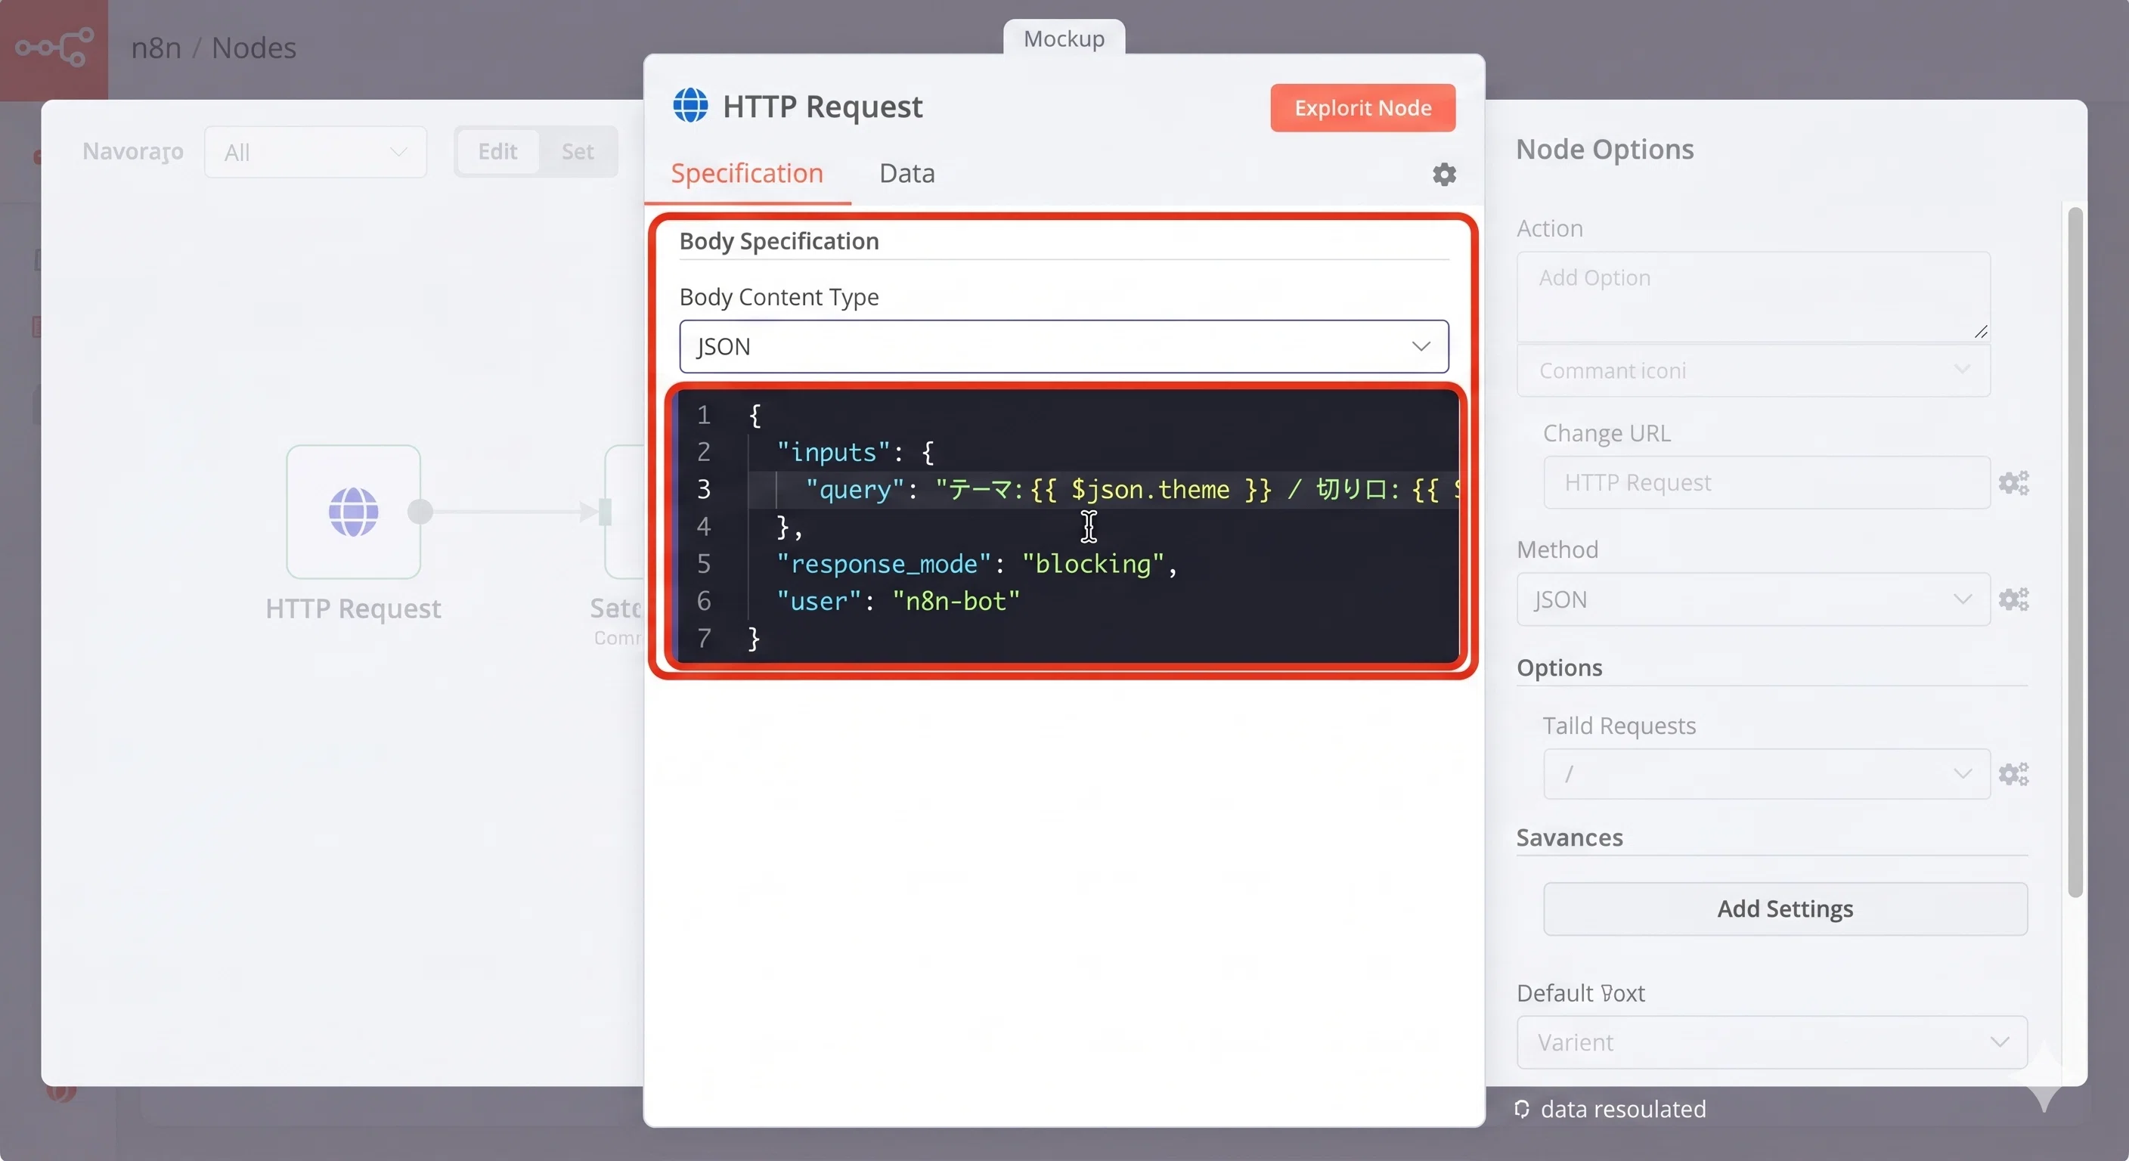Open the gear settings icon beside Data tab

click(x=1444, y=175)
